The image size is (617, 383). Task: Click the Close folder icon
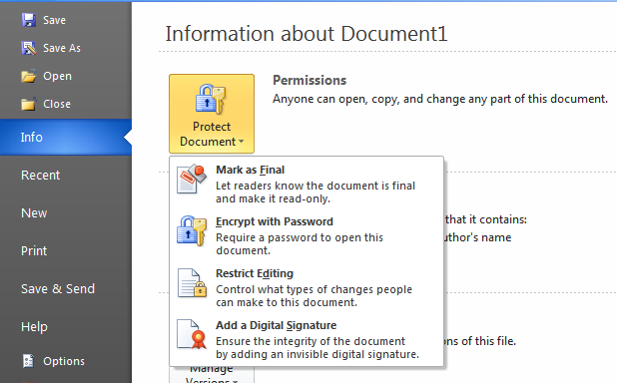(x=28, y=104)
